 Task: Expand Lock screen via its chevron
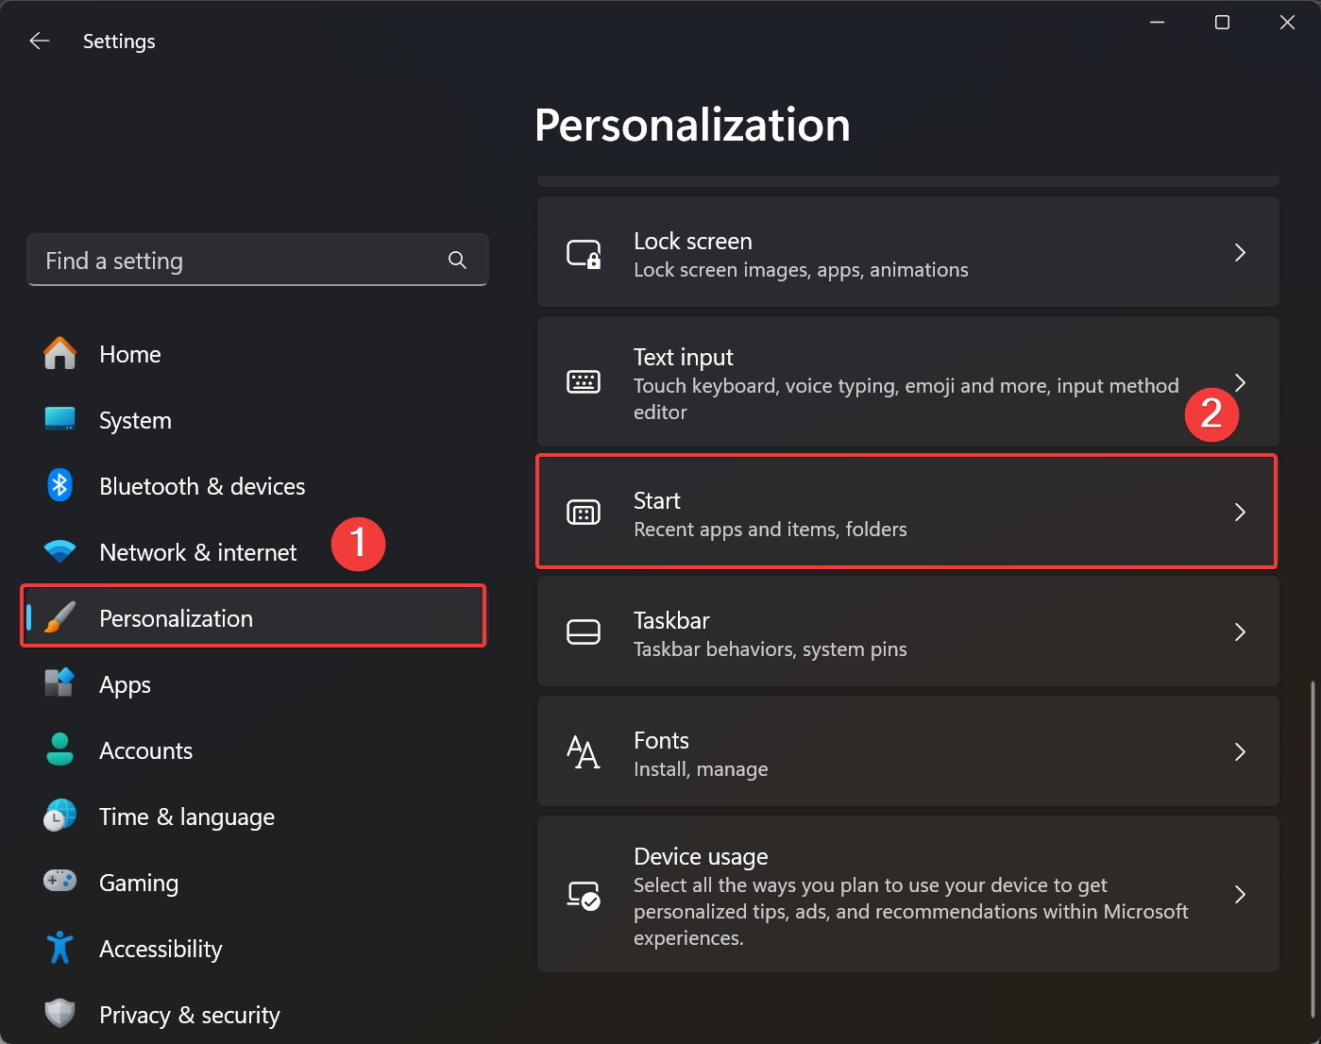[1240, 252]
